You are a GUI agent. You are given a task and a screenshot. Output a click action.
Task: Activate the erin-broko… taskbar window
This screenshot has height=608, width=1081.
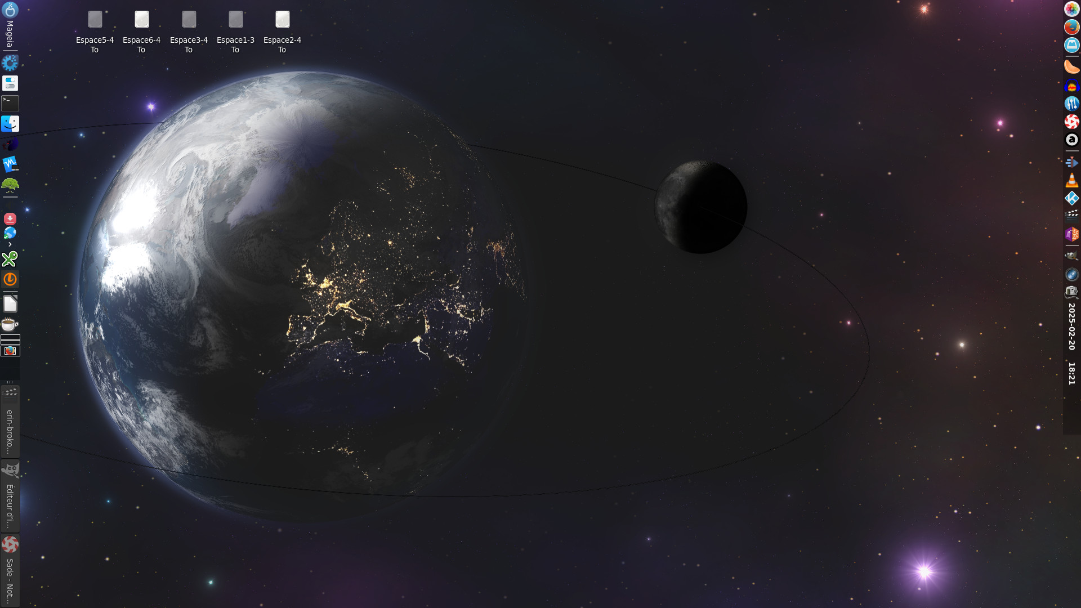coord(10,422)
